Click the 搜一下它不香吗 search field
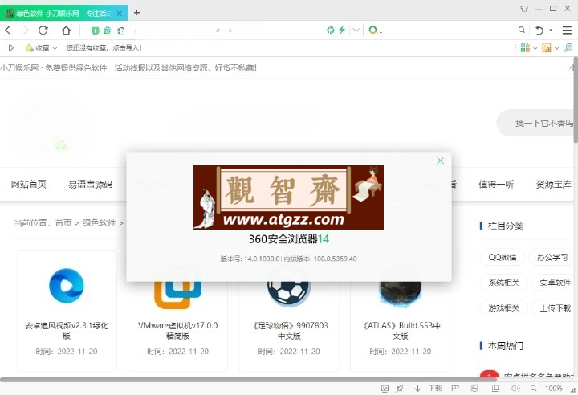The width and height of the screenshot is (578, 395). [537, 123]
